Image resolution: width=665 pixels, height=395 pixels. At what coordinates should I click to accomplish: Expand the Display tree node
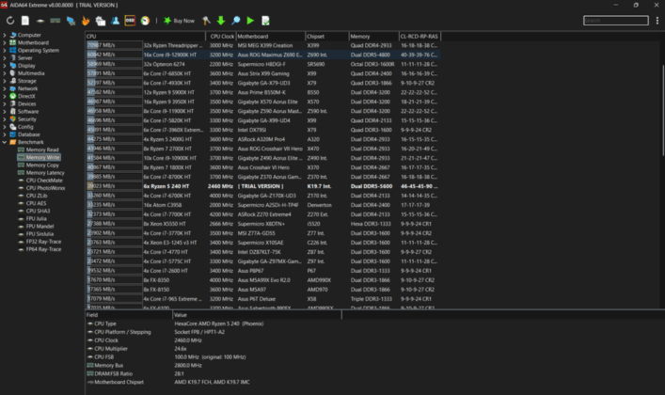click(x=5, y=66)
